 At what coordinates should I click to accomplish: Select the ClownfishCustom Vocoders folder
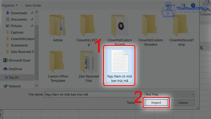tap(151, 30)
